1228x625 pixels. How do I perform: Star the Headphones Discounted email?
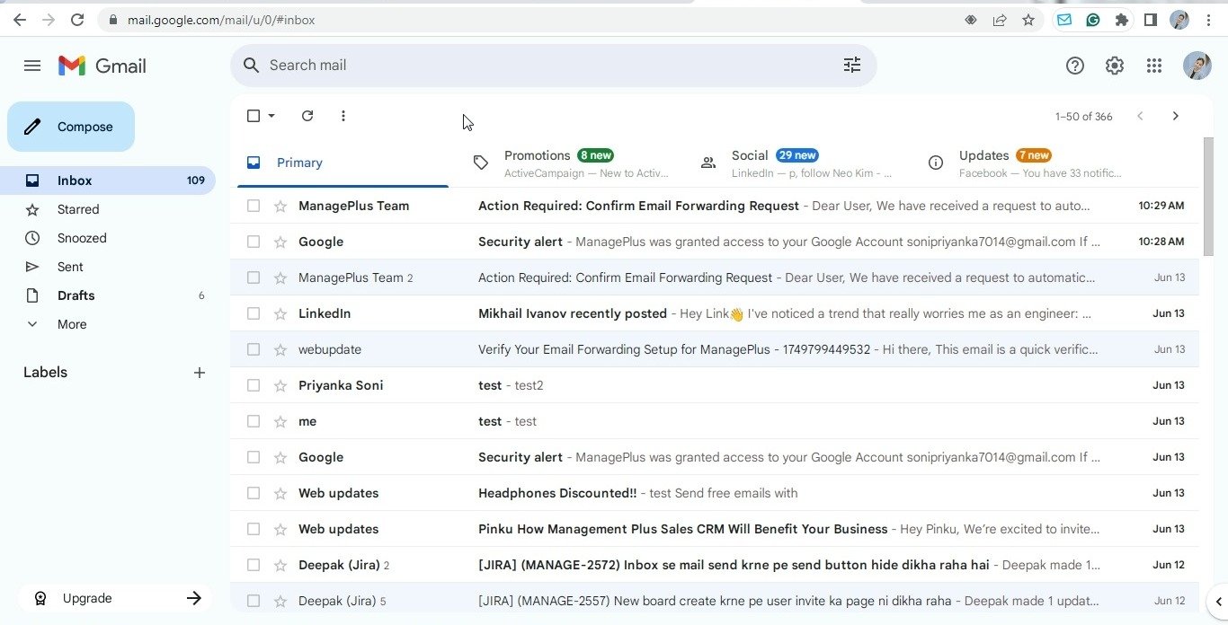tap(280, 493)
